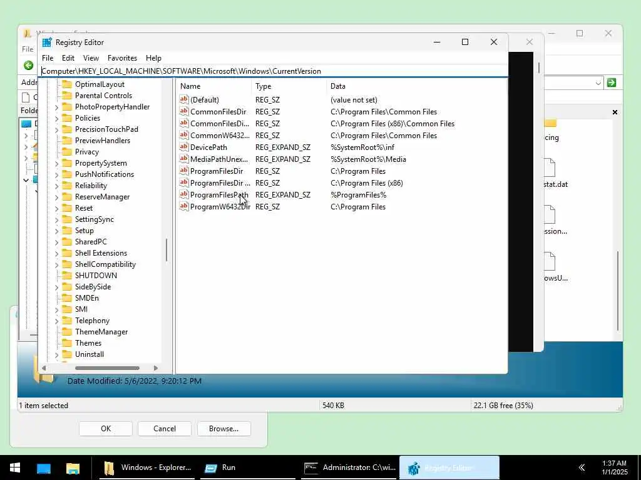Select the SettingSync tree key

[95, 219]
